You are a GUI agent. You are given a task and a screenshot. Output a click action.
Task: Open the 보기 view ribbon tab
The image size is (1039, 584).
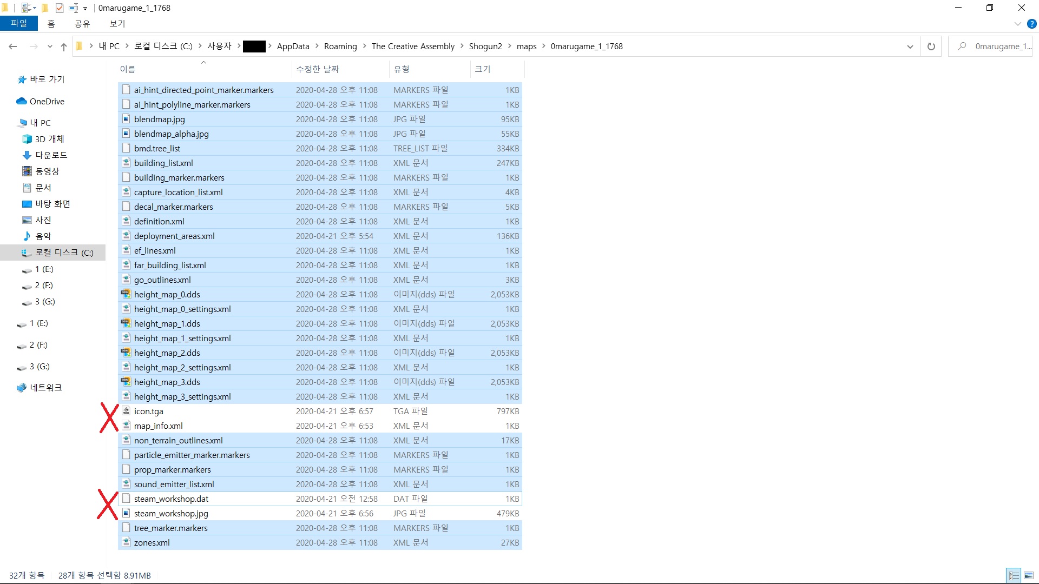pos(117,23)
